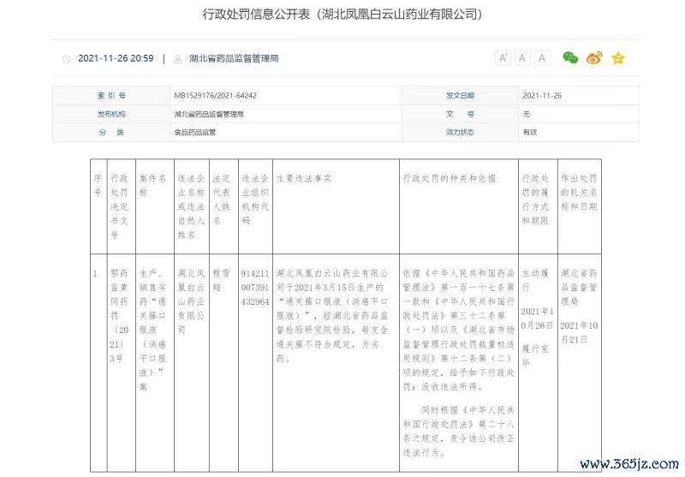Reset font size with the plain A icon

[542, 57]
